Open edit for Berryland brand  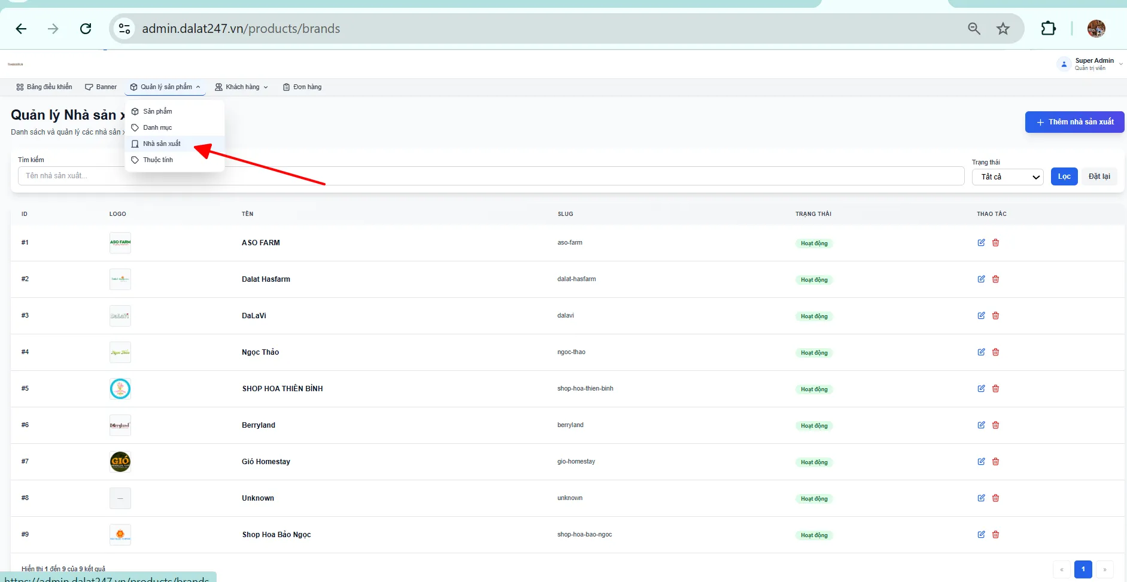tap(981, 425)
